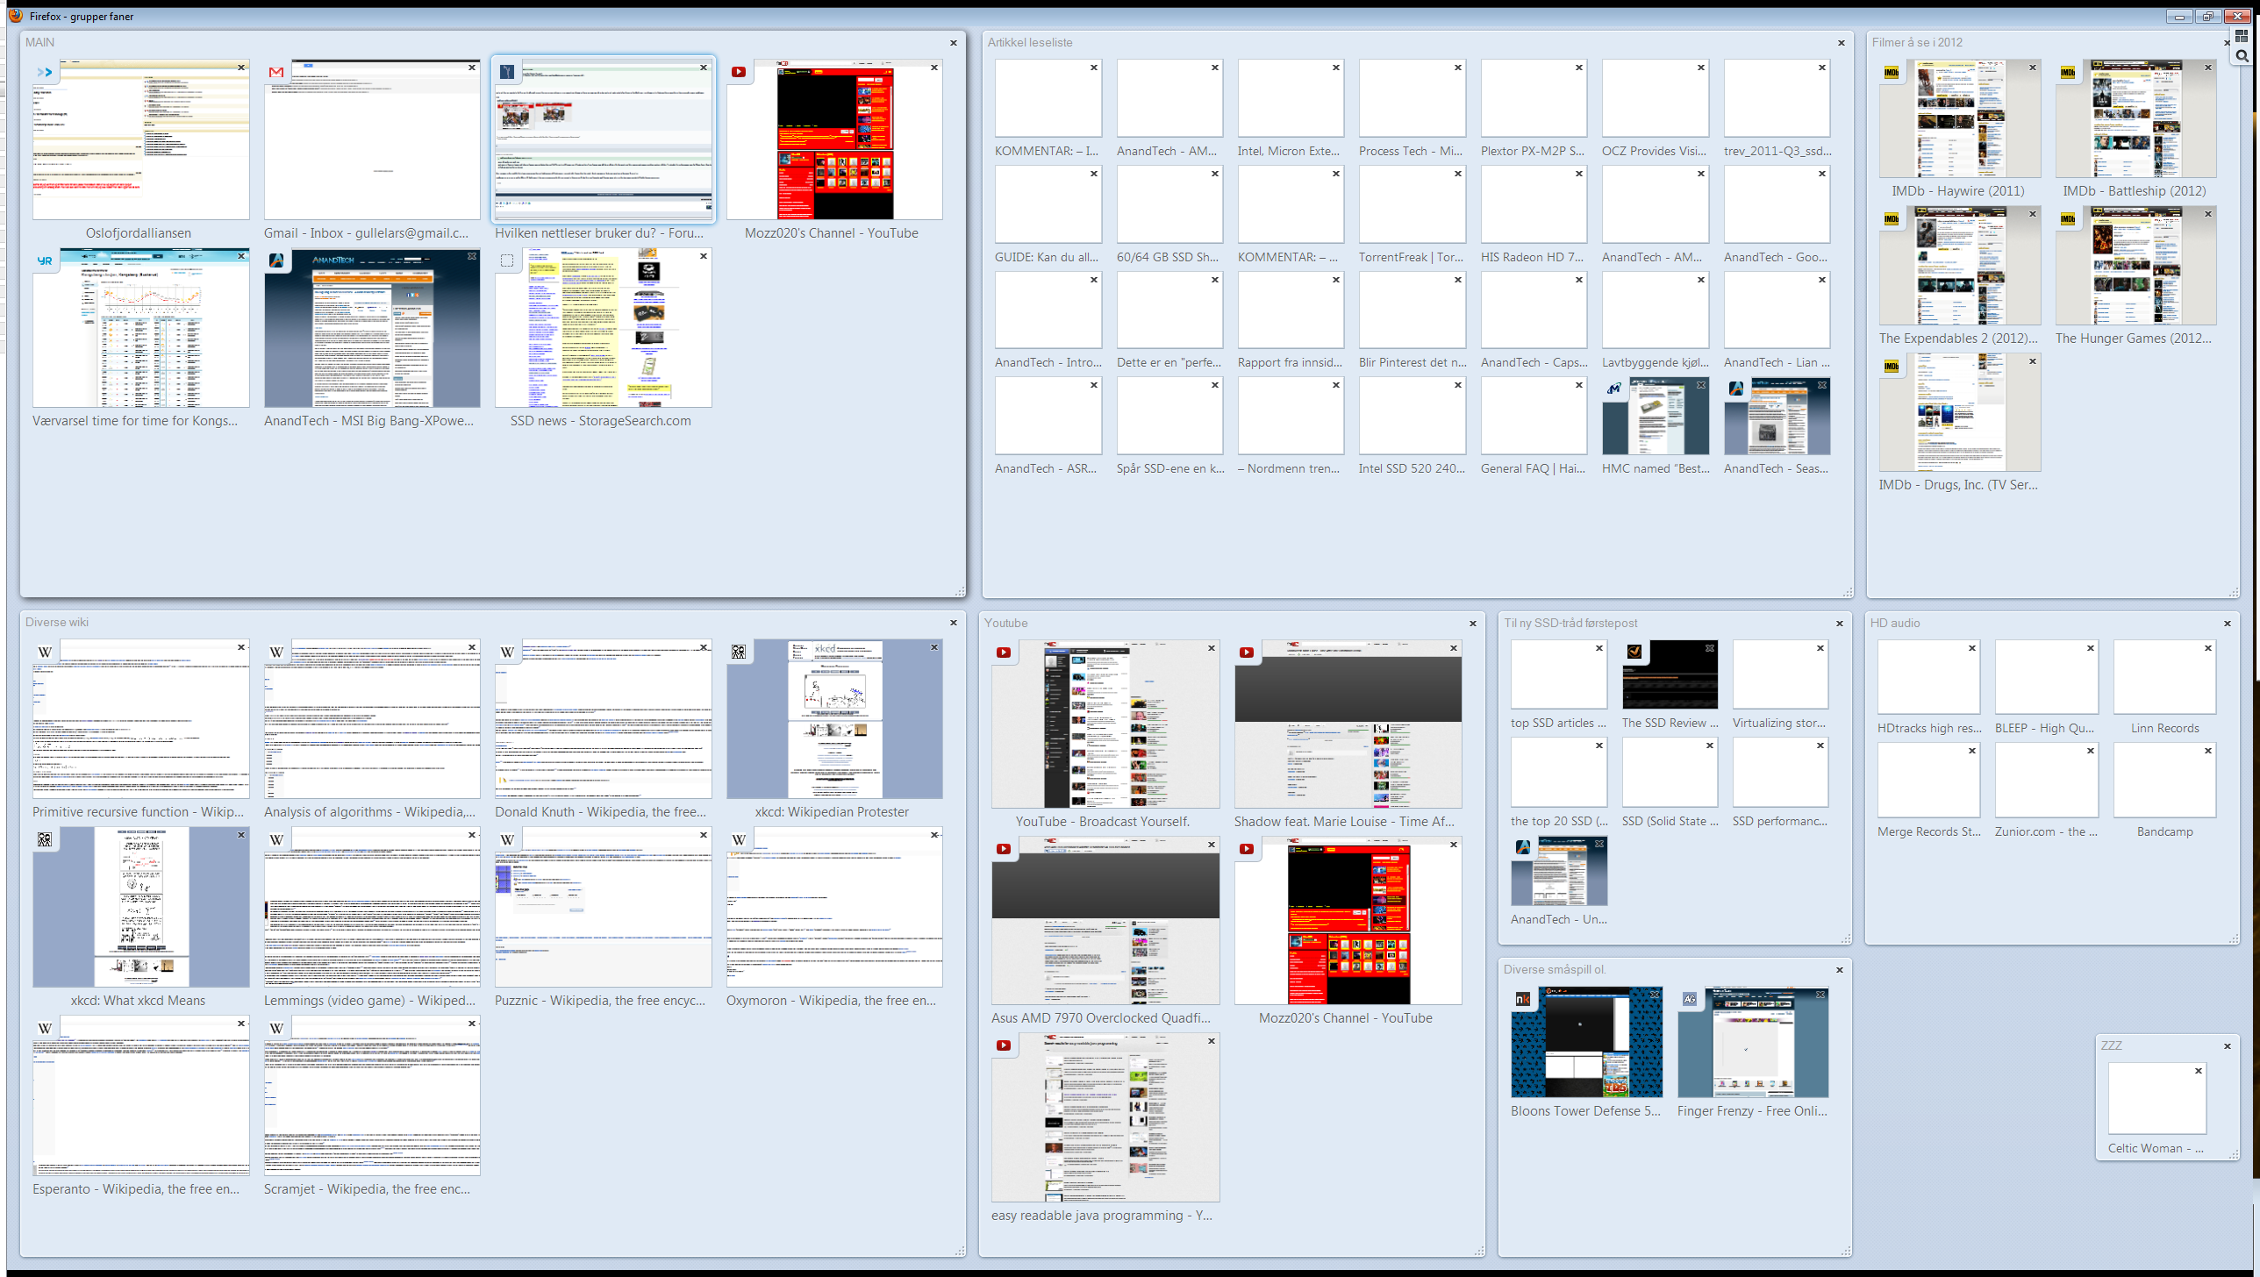The image size is (2260, 1277).
Task: Click IMDb favicon on The Expendables 2 tab
Action: click(x=1892, y=219)
